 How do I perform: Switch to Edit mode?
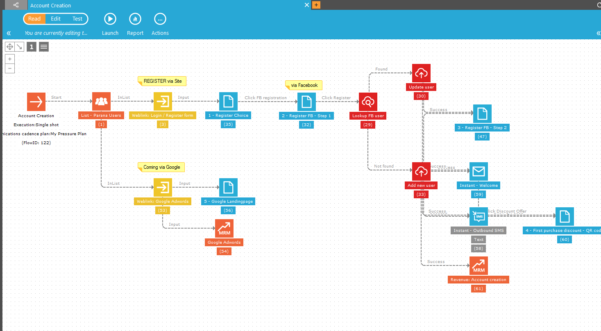[56, 19]
